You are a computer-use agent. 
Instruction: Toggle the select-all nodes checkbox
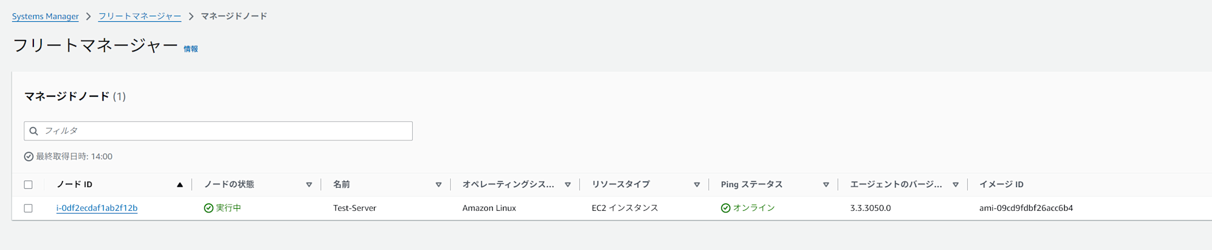(28, 185)
